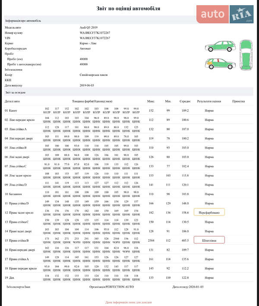Click the left side view car diagram
The width and height of the screenshot is (259, 306).
tap(219, 46)
